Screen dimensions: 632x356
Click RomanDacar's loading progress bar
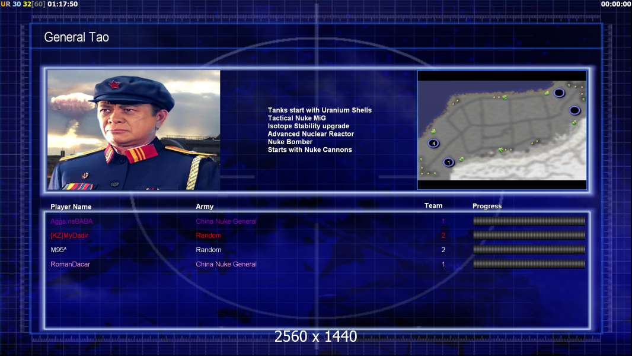(x=529, y=264)
